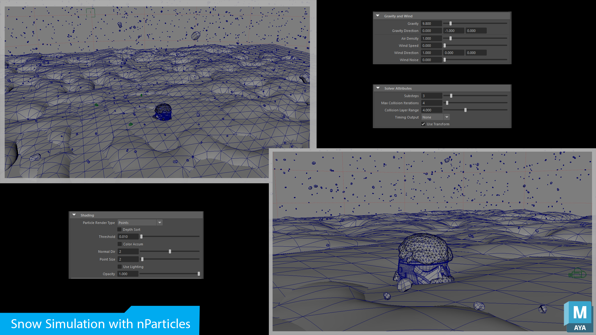The width and height of the screenshot is (596, 335).
Task: Collapse the Shading section
Action: click(x=74, y=215)
